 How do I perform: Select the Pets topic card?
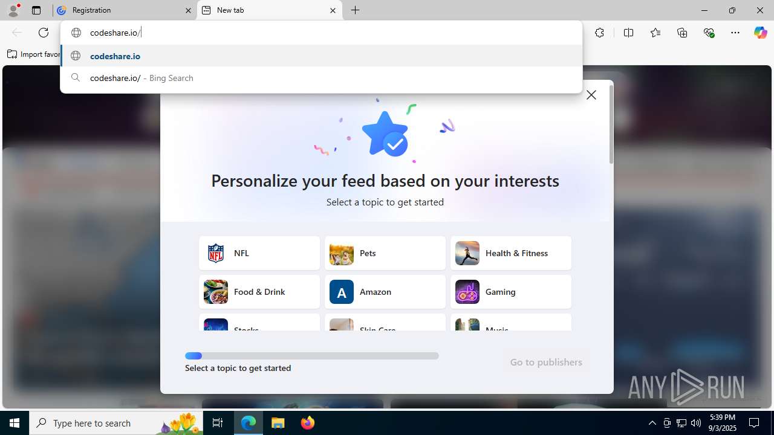coord(385,253)
